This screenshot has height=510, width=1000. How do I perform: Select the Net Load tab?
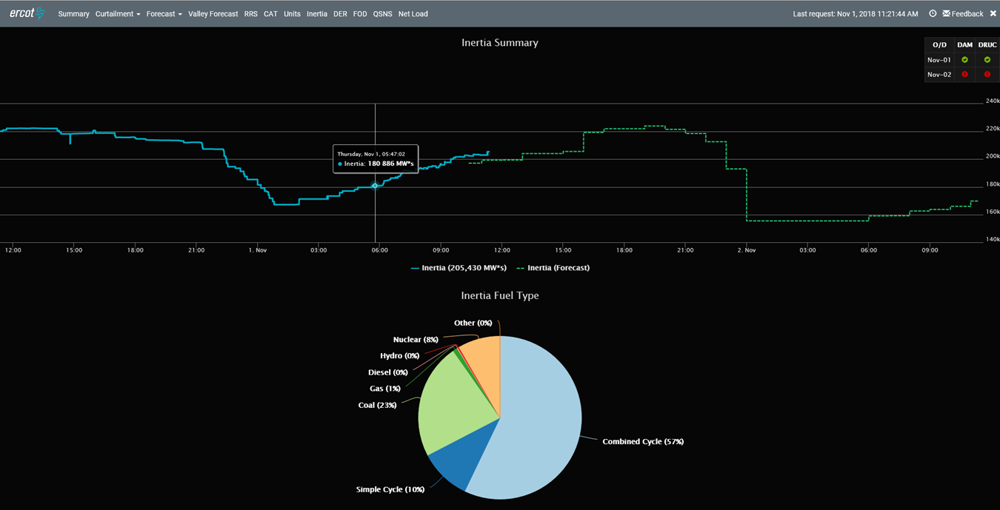413,13
